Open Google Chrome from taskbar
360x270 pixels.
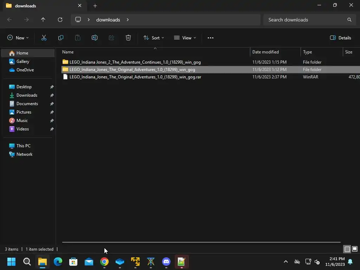tap(104, 262)
